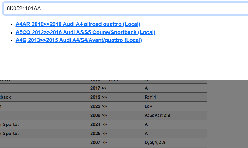Screen dimensions: 248x148
Task: Select the D;G;Y;Z;9 code cell
Action: (155, 143)
